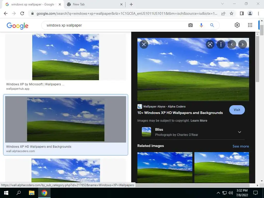Open 10+ Windows XP HD Wallpapers title

click(x=180, y=113)
